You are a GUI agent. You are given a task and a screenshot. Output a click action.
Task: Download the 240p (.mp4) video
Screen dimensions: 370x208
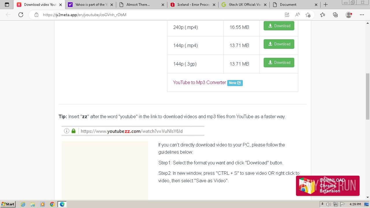(279, 26)
